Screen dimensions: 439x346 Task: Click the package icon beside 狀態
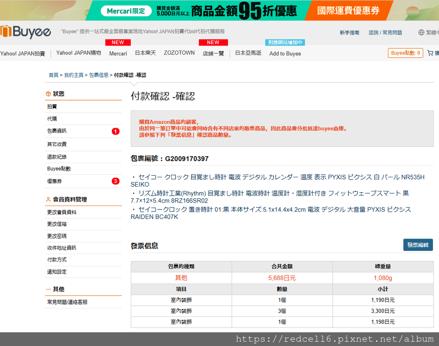[x=48, y=94]
